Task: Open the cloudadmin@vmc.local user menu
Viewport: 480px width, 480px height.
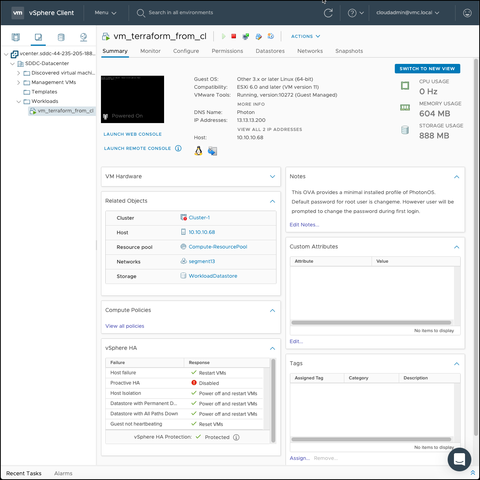Action: pyautogui.click(x=407, y=13)
